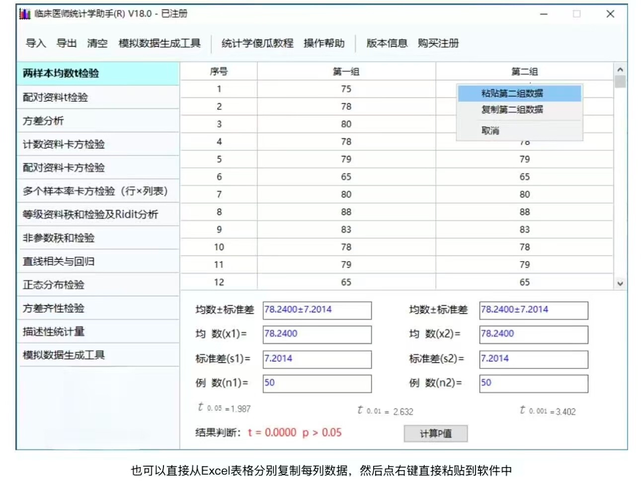Click the table scrollbar up arrow

(x=620, y=70)
